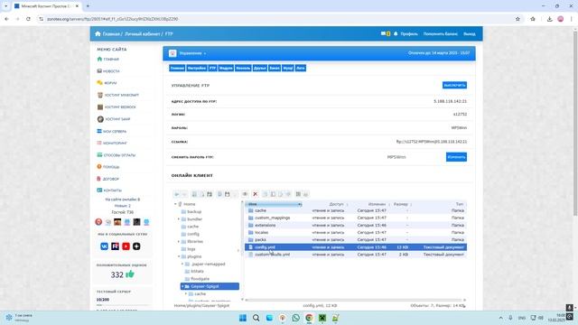Screen dimensions: 578x325
Task: Collapse the Home root tree node
Action: click(175, 204)
